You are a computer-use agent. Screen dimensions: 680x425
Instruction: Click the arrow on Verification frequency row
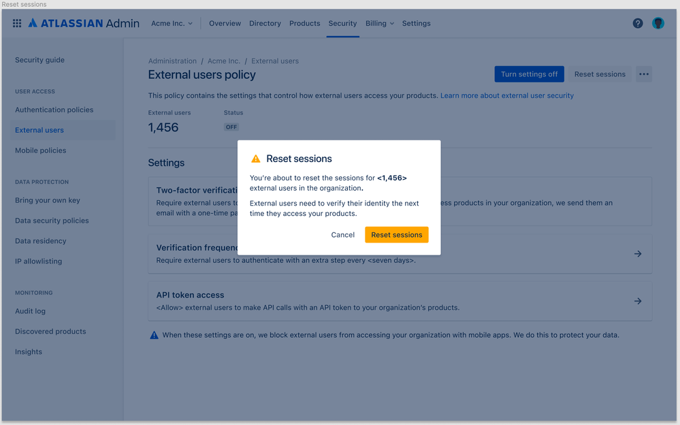click(638, 254)
